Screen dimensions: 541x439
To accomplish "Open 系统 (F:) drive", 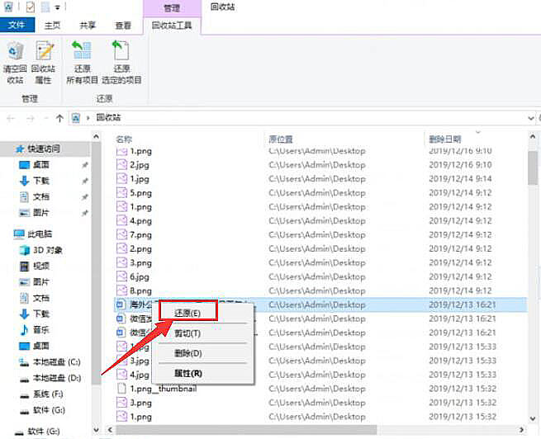I will click(x=48, y=394).
